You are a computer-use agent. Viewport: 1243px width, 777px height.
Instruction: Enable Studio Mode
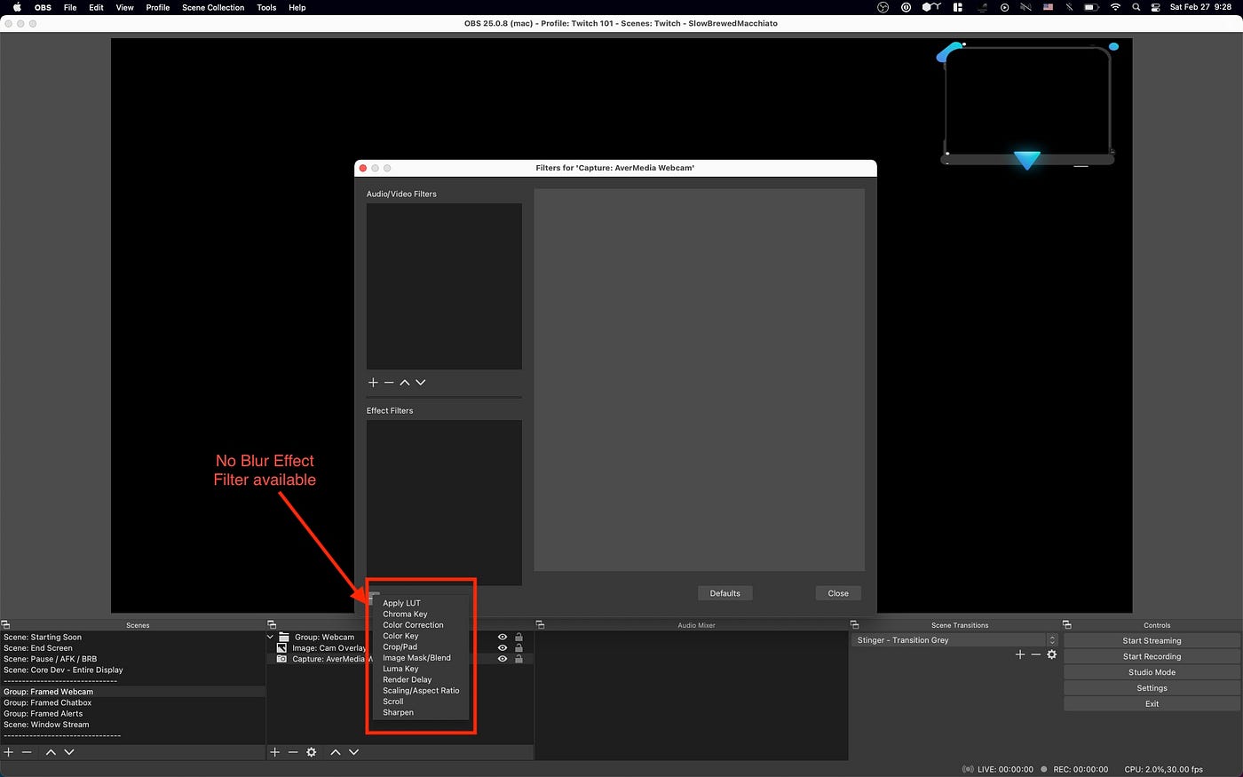[1152, 672]
